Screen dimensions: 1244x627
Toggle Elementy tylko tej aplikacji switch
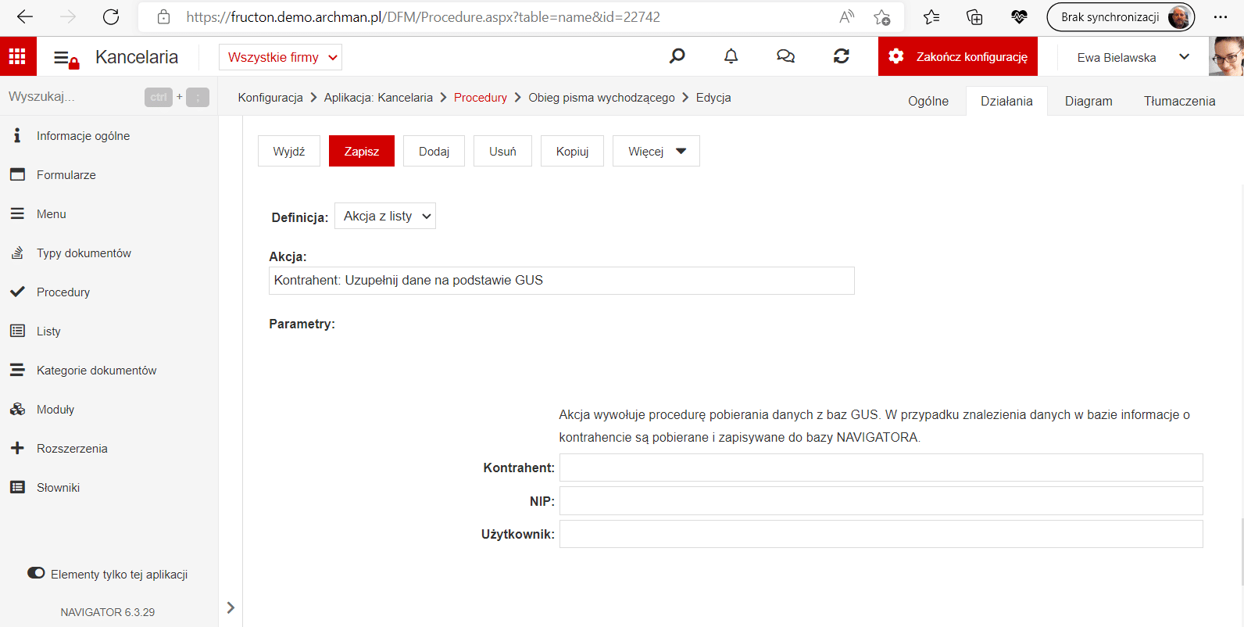click(36, 573)
